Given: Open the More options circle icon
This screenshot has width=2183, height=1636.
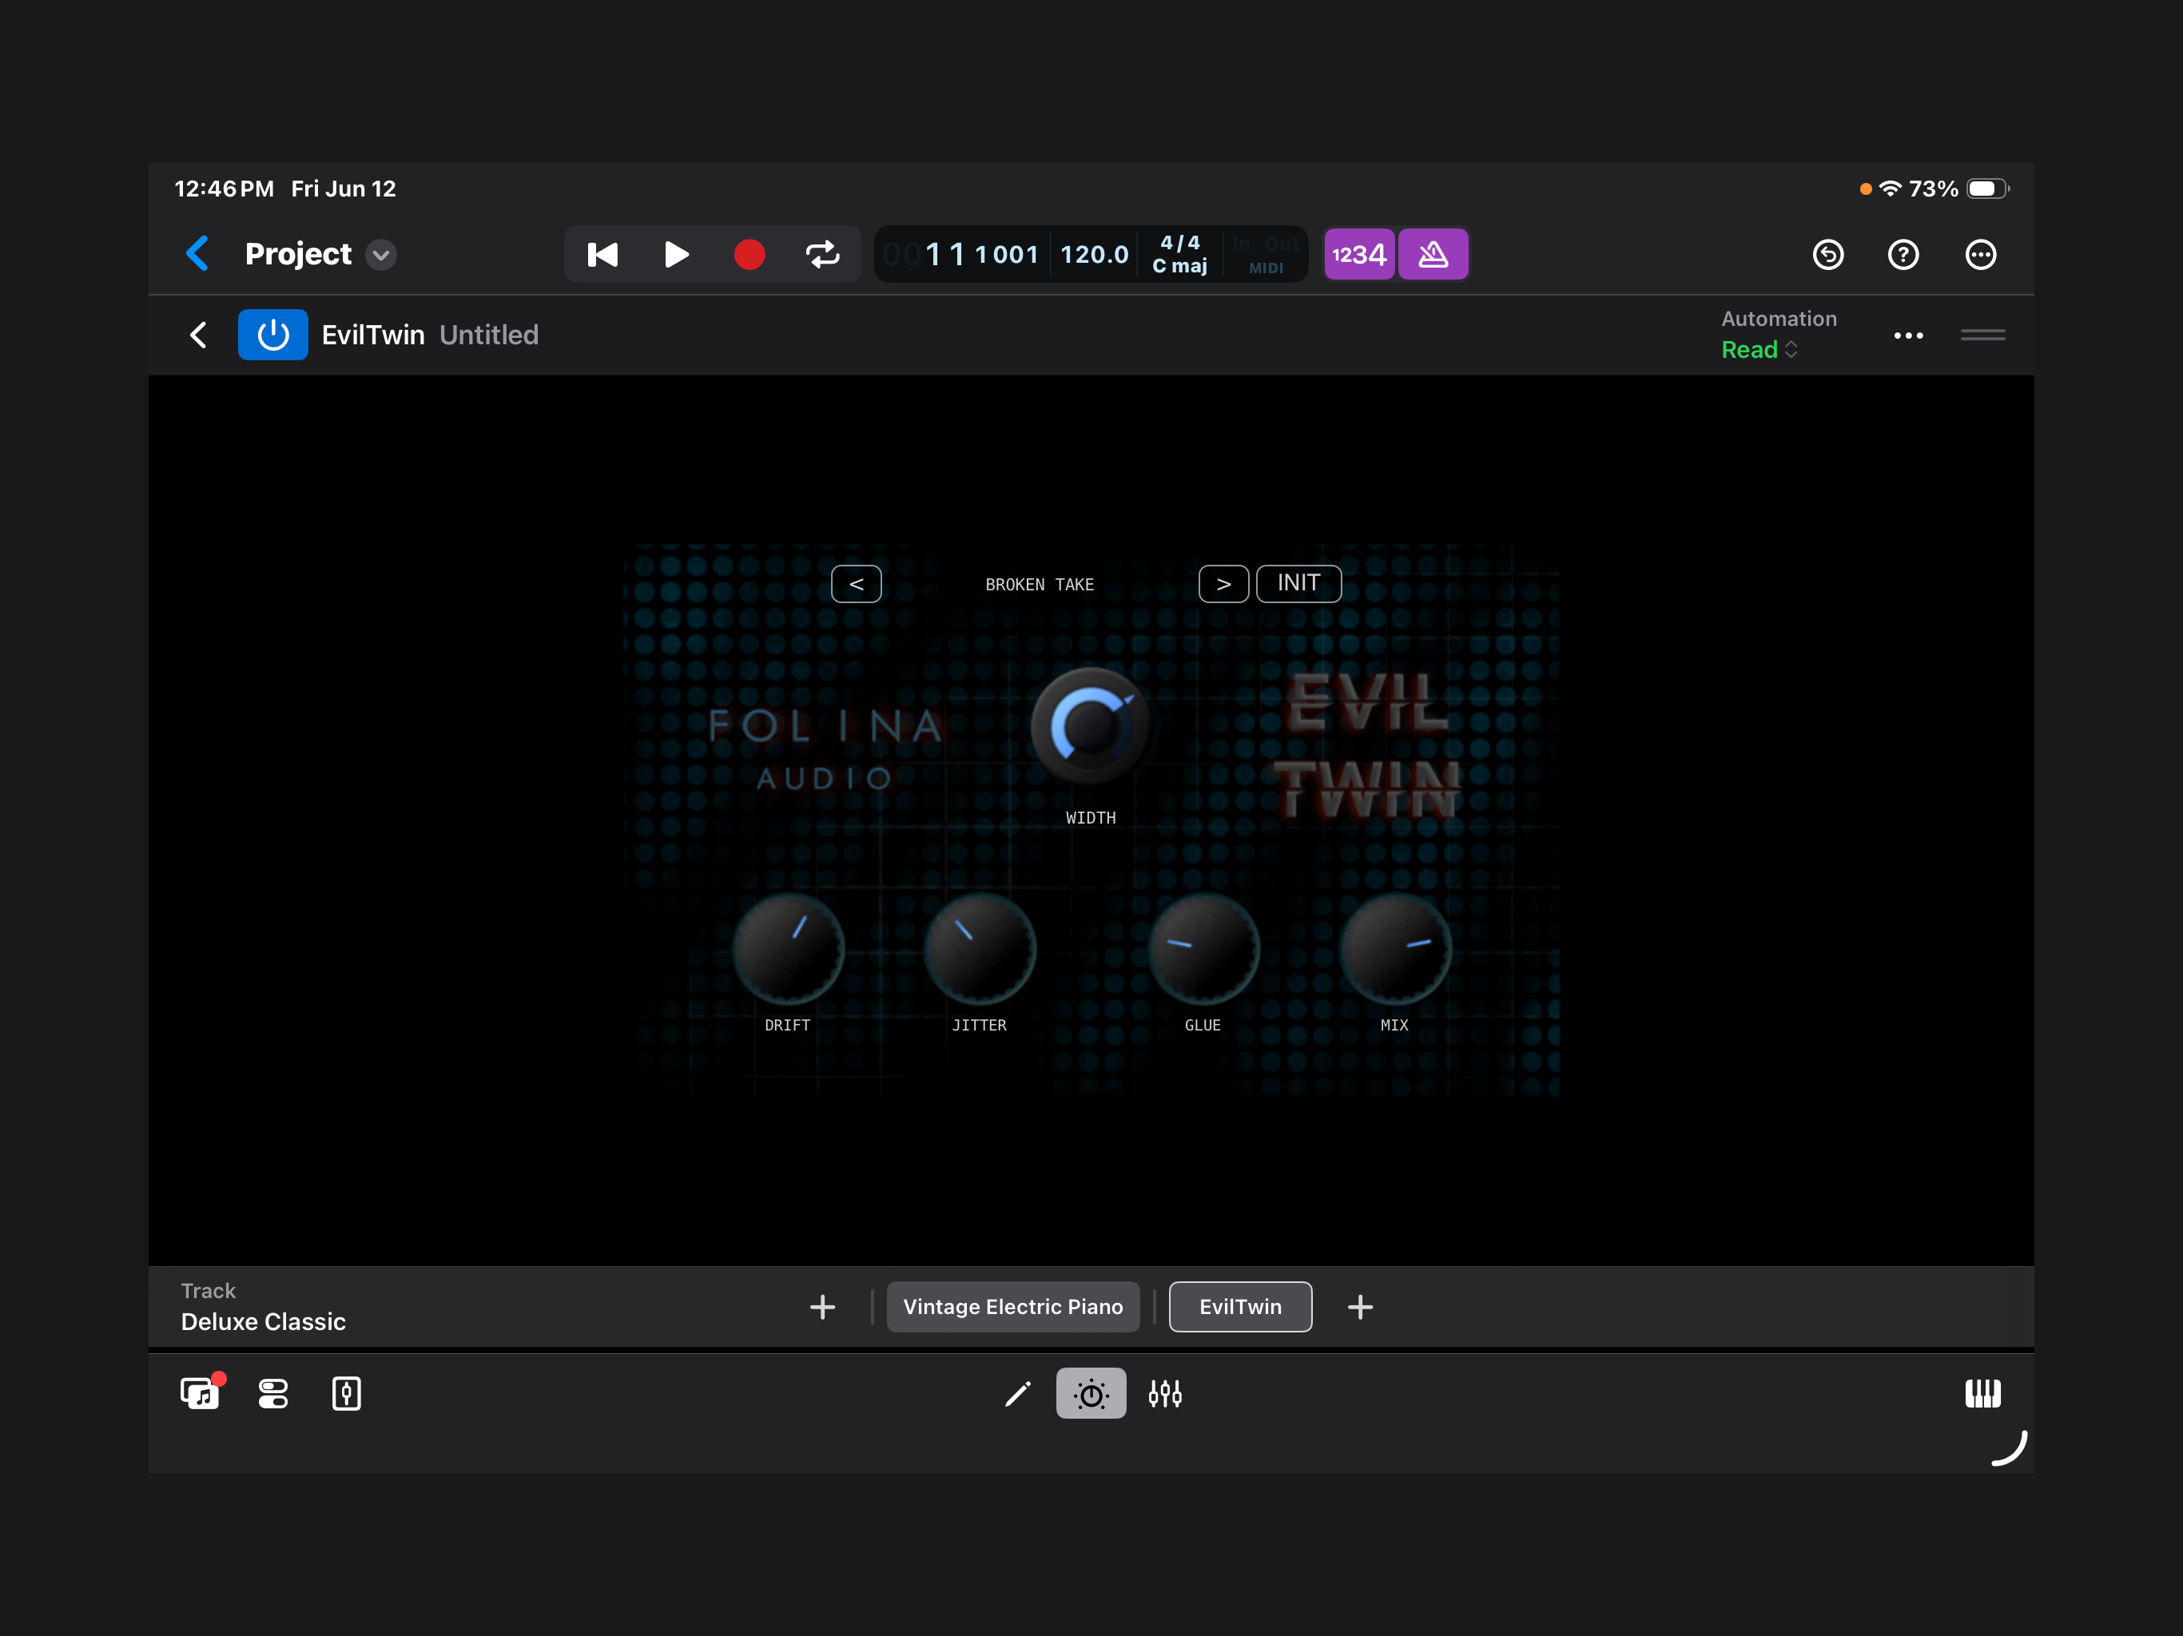Looking at the screenshot, I should tap(1981, 255).
